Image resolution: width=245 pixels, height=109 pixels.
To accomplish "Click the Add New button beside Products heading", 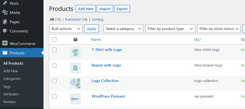I will [x=85, y=9].
